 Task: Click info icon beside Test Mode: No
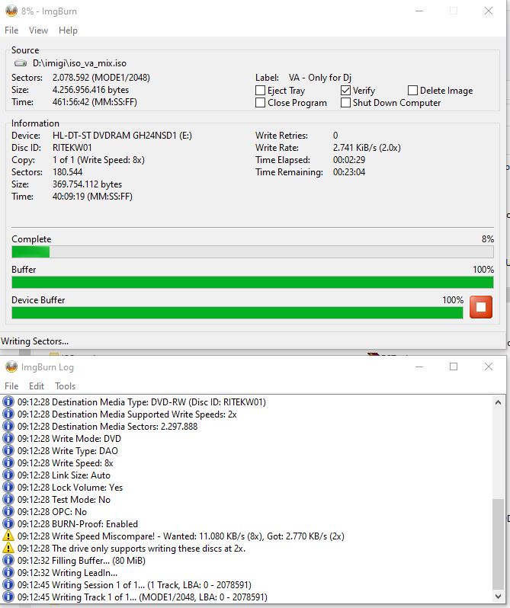pyautogui.click(x=8, y=500)
